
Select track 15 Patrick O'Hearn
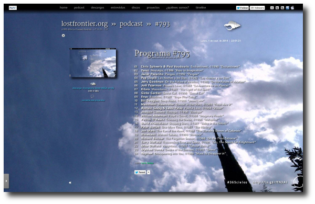(177, 119)
